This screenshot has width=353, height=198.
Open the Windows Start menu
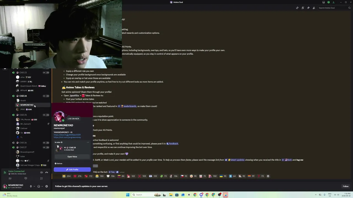click(128, 195)
